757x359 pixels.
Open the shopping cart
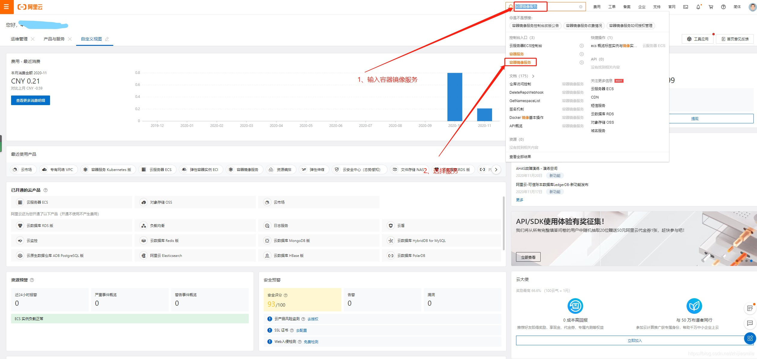coord(711,7)
